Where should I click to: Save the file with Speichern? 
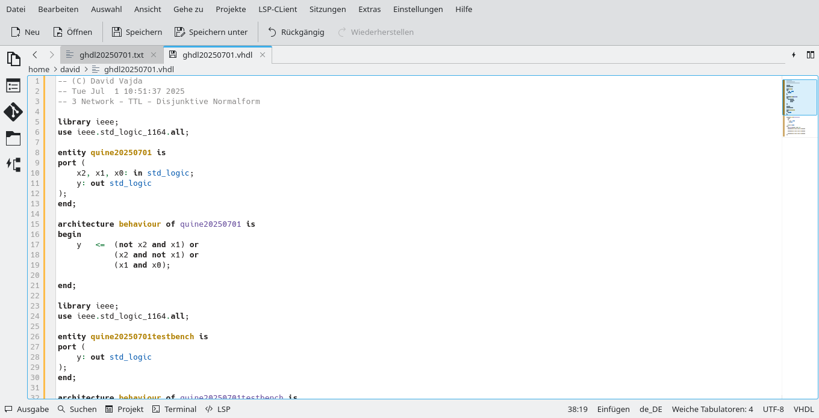click(137, 32)
